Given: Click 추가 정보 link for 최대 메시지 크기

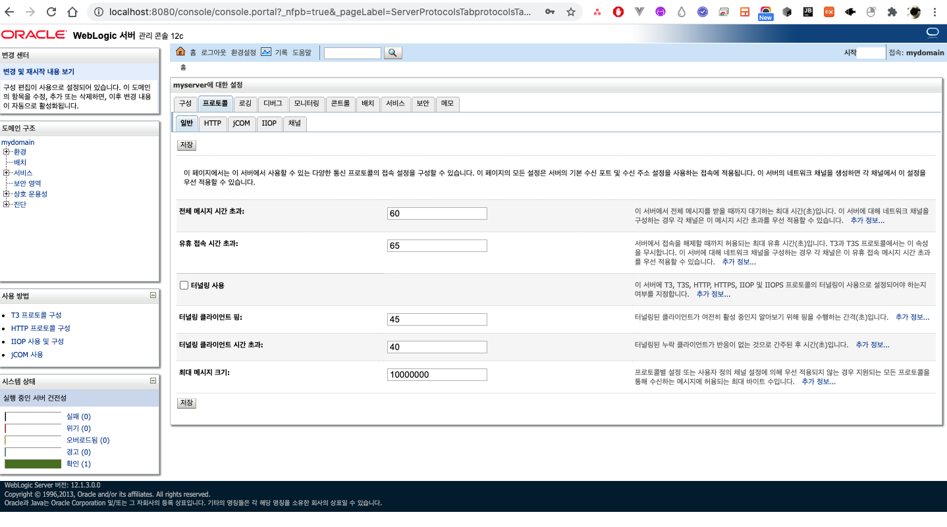Looking at the screenshot, I should pos(819,382).
